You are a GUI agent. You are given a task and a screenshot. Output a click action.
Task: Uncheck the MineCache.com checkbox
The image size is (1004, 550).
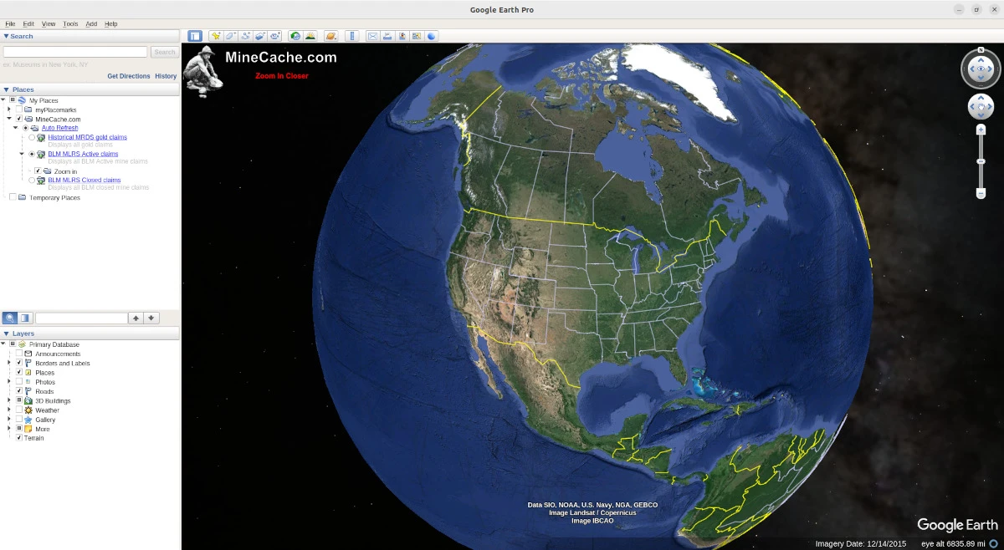pyautogui.click(x=19, y=119)
